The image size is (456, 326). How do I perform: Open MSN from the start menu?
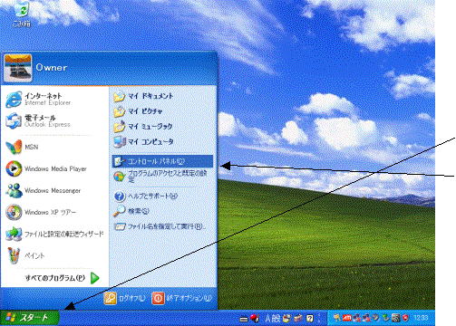click(x=23, y=147)
